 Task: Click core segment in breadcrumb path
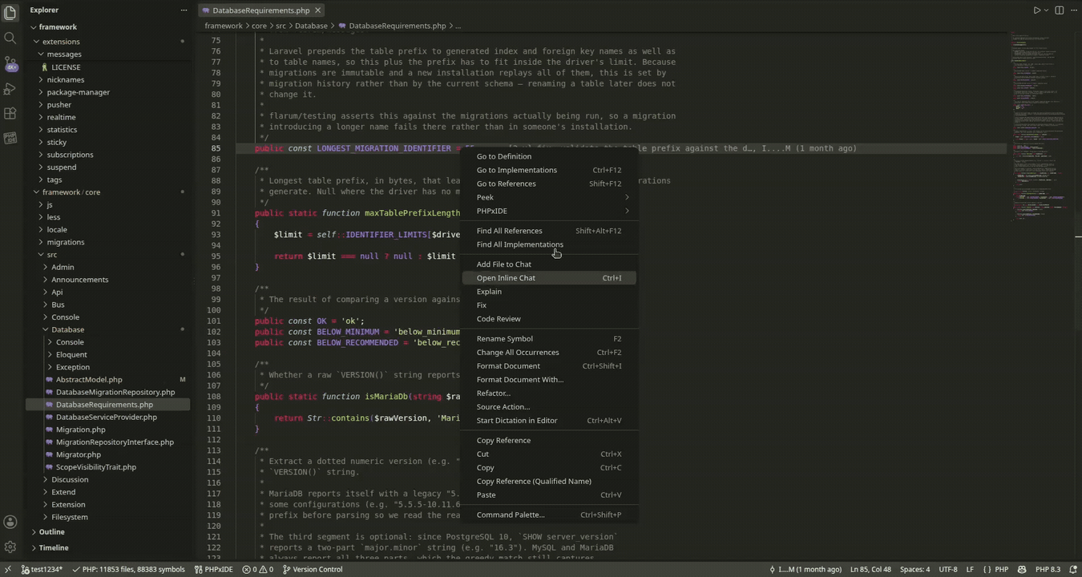[x=260, y=26]
